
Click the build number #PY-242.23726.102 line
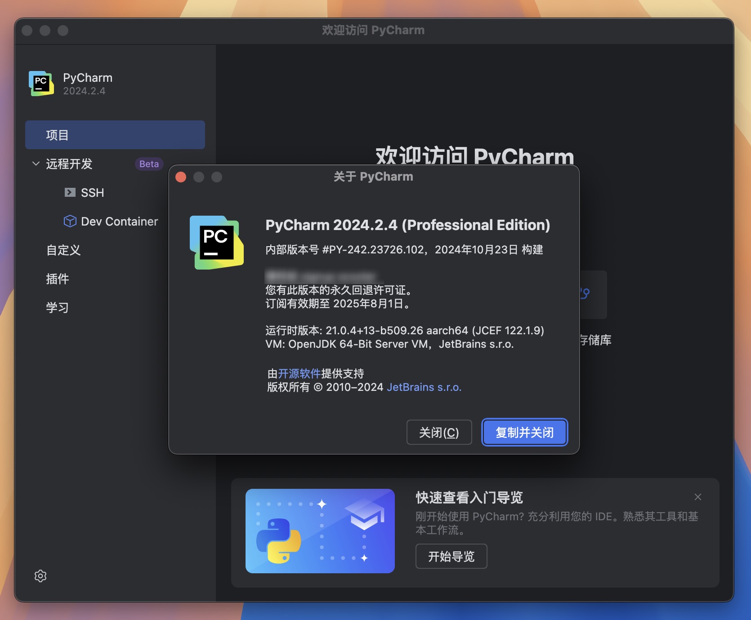(404, 250)
